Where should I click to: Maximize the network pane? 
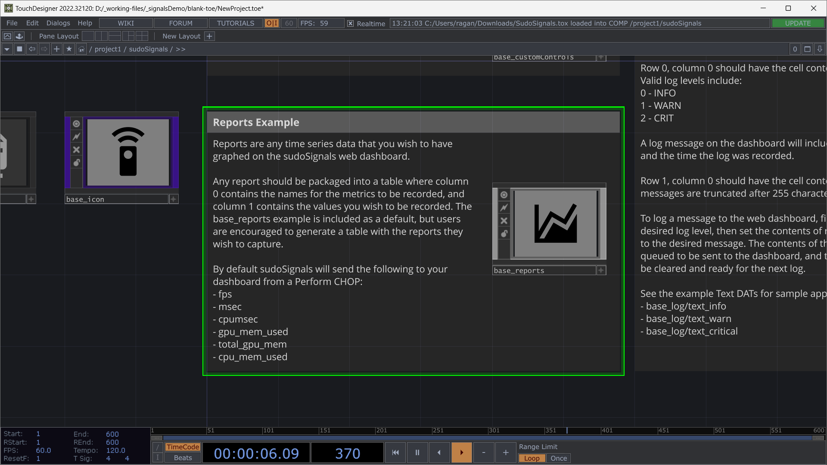[x=808, y=49]
